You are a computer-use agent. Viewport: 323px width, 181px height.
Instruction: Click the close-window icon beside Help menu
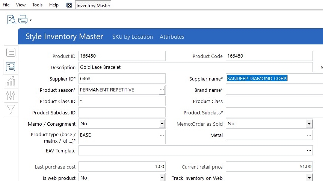(x=69, y=5)
